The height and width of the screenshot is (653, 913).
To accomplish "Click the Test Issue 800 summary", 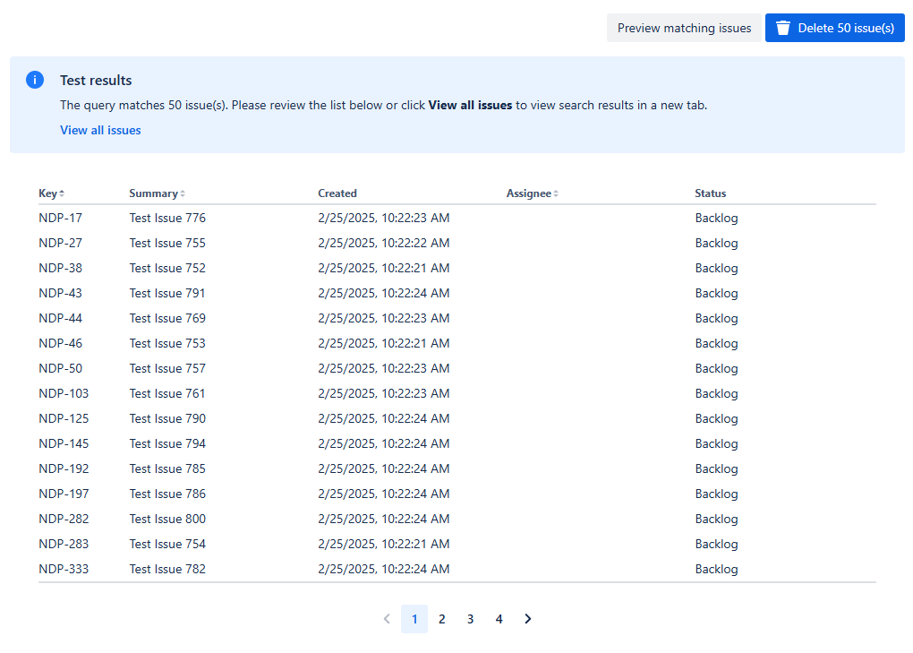I will coord(167,519).
